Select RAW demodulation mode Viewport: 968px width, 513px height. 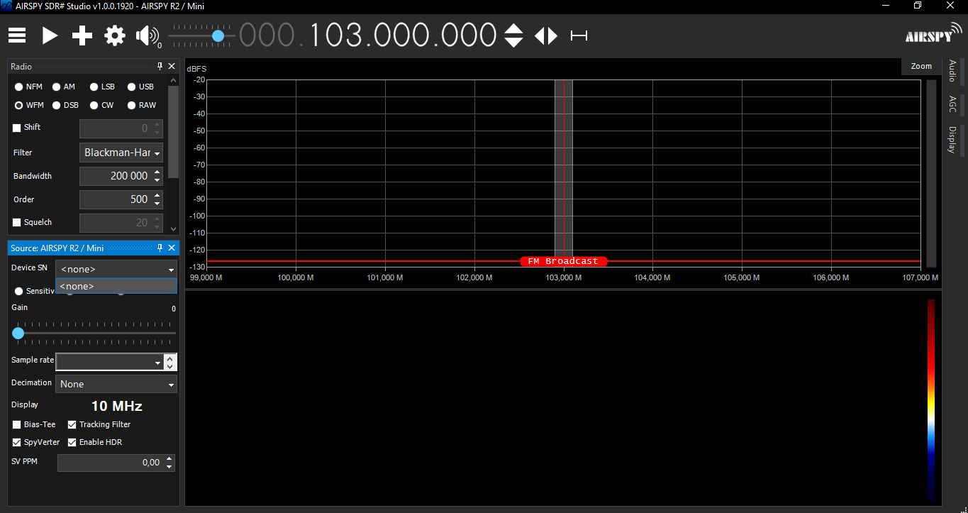131,105
